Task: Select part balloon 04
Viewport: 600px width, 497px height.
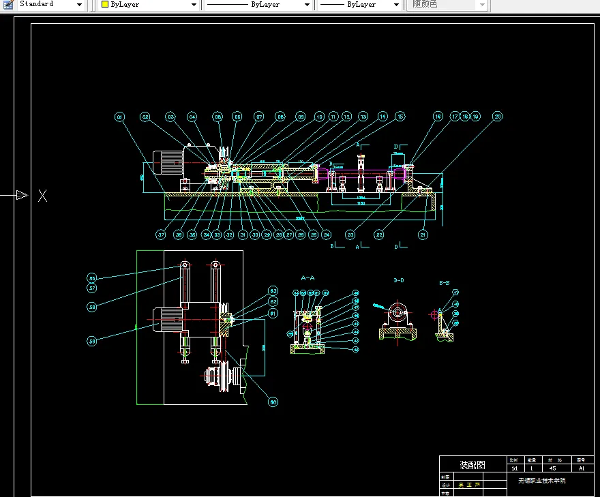Action: (x=192, y=117)
